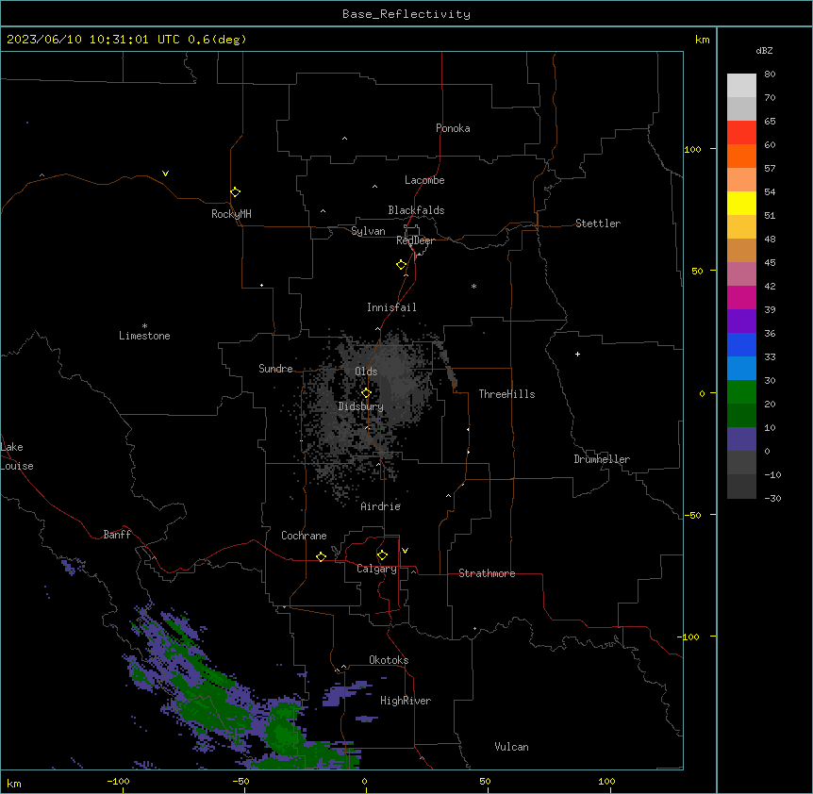The width and height of the screenshot is (813, 794).
Task: Pick the bright green legend swatch
Action: coord(741,392)
